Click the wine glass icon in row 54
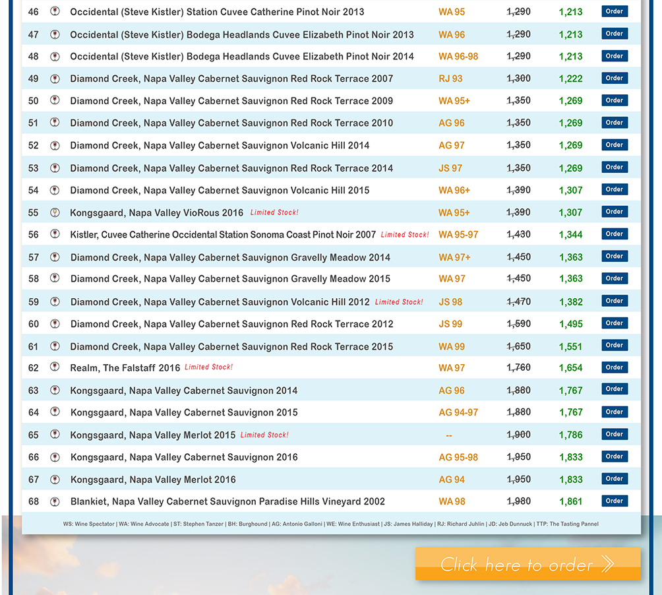 55,190
